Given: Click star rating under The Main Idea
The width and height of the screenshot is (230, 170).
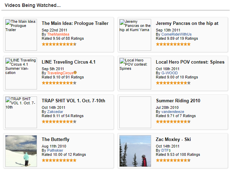Looking at the screenshot, I should [x=59, y=44].
